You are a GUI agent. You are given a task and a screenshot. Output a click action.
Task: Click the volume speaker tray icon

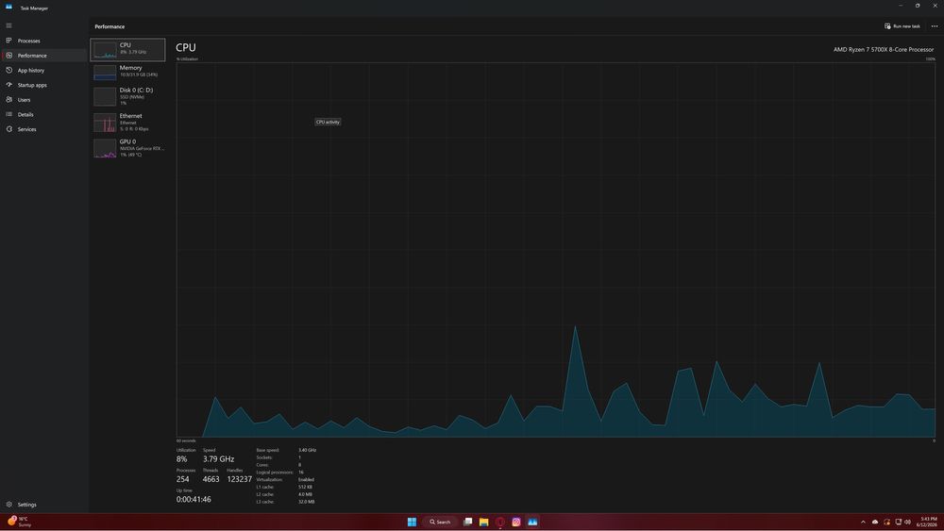coord(907,522)
